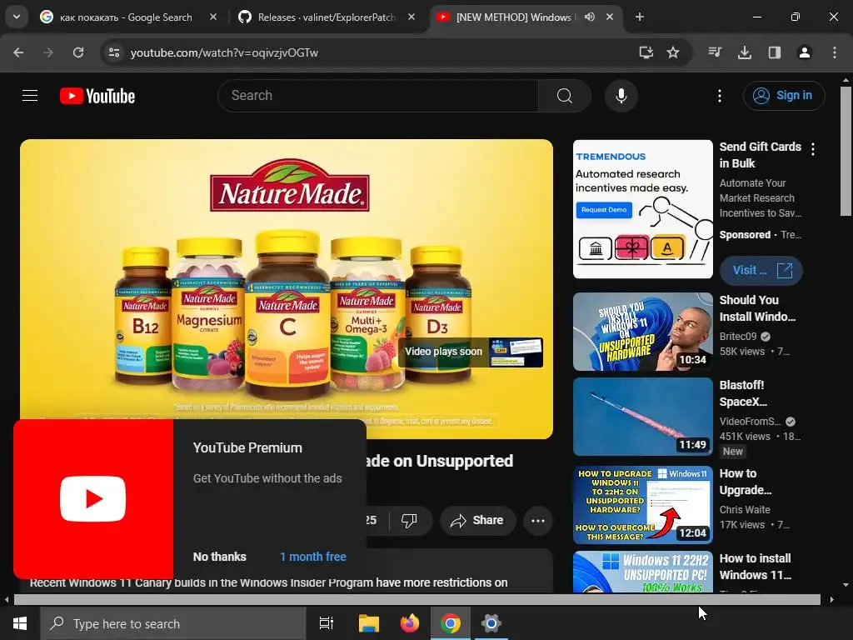Go back with browser back arrow
The image size is (853, 640).
18,52
